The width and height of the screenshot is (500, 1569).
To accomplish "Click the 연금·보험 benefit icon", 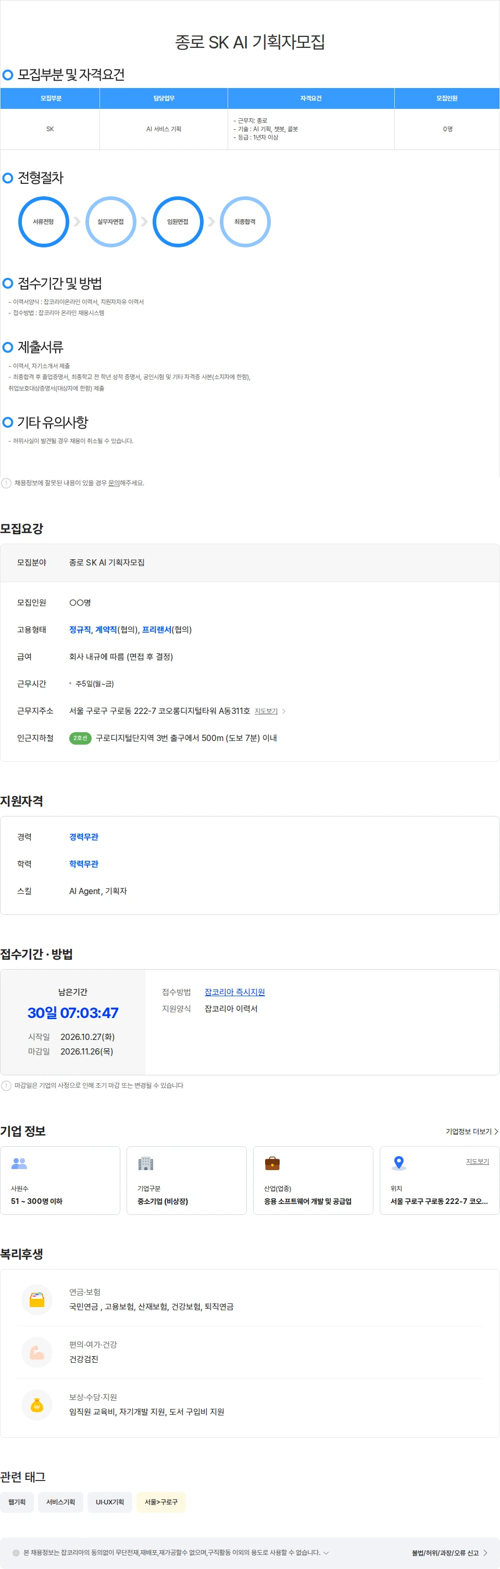I will 37,1299.
